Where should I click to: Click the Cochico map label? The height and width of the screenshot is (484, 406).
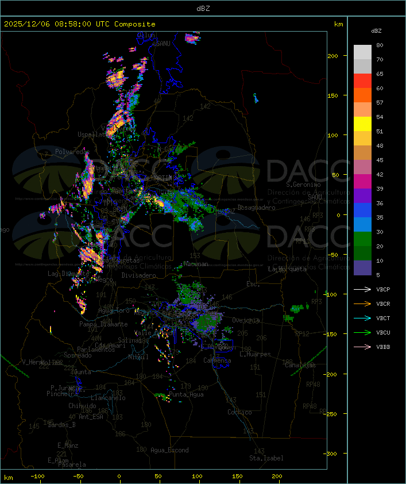coord(239,412)
